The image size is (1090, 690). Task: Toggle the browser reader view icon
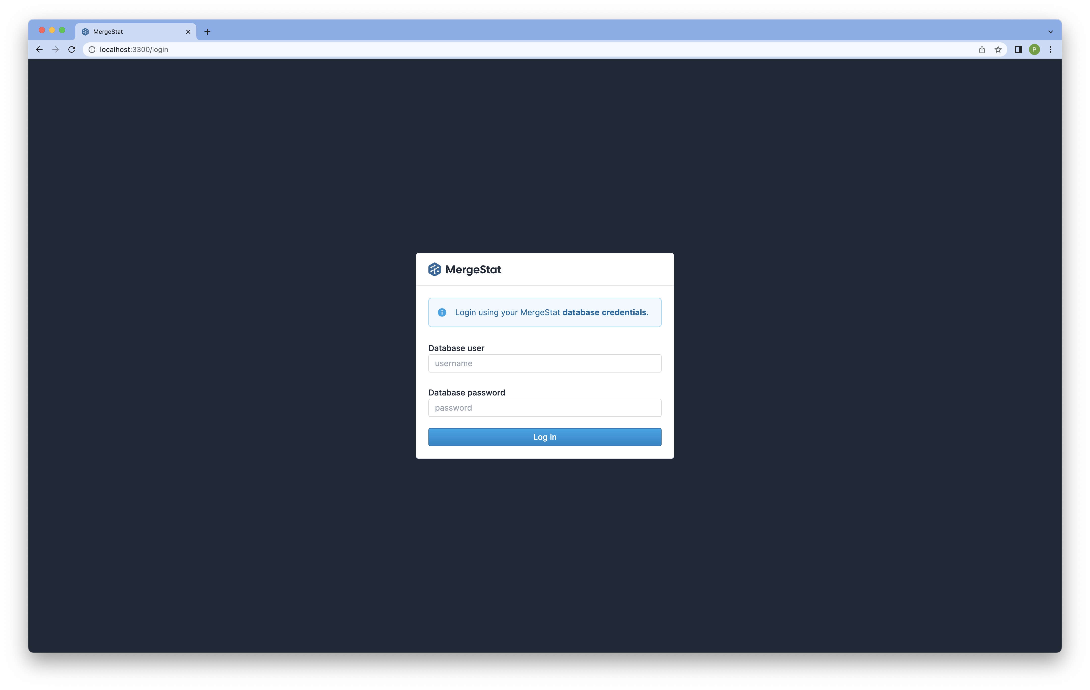click(1018, 49)
